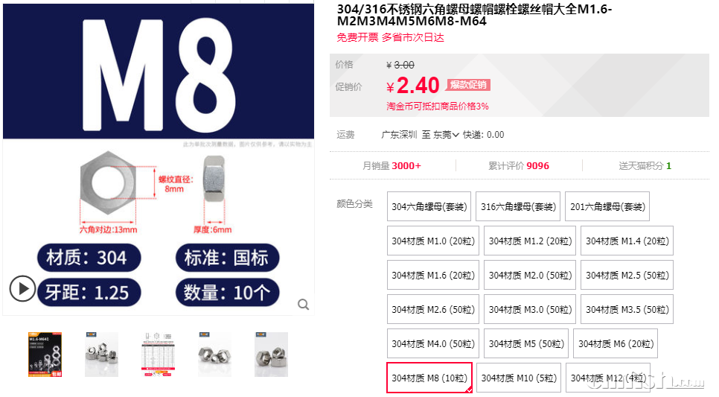Choose 304材质 M6 (20粒) option
The height and width of the screenshot is (397, 719).
[x=616, y=344]
